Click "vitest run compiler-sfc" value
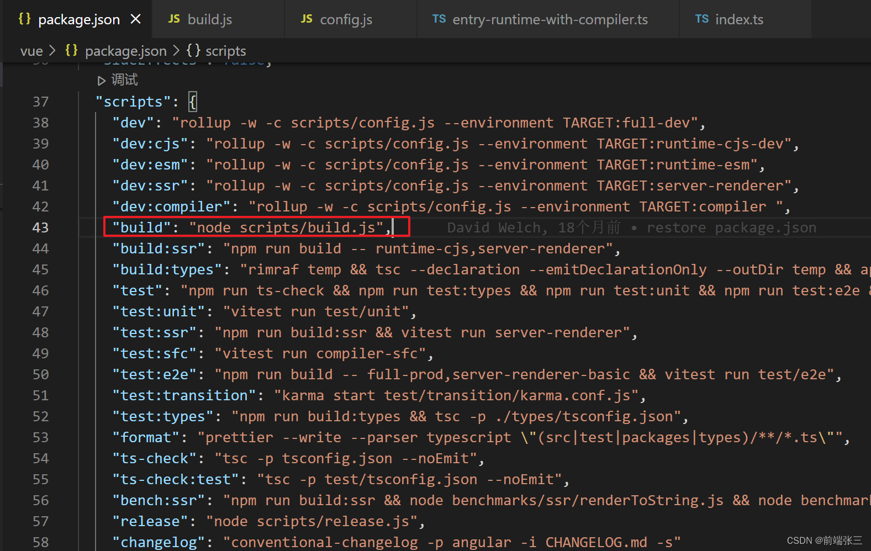 pos(320,353)
